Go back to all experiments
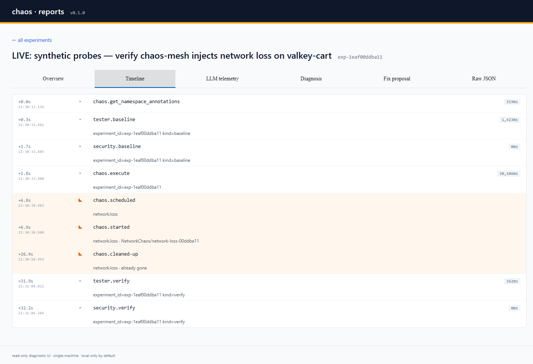This screenshot has height=364, width=533. (32, 40)
